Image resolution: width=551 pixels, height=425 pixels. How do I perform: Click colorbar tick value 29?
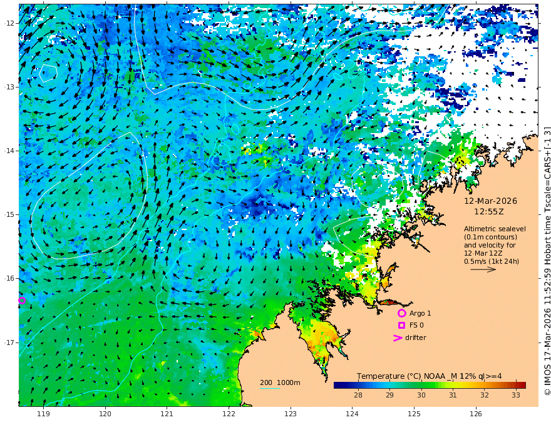tap(389, 395)
